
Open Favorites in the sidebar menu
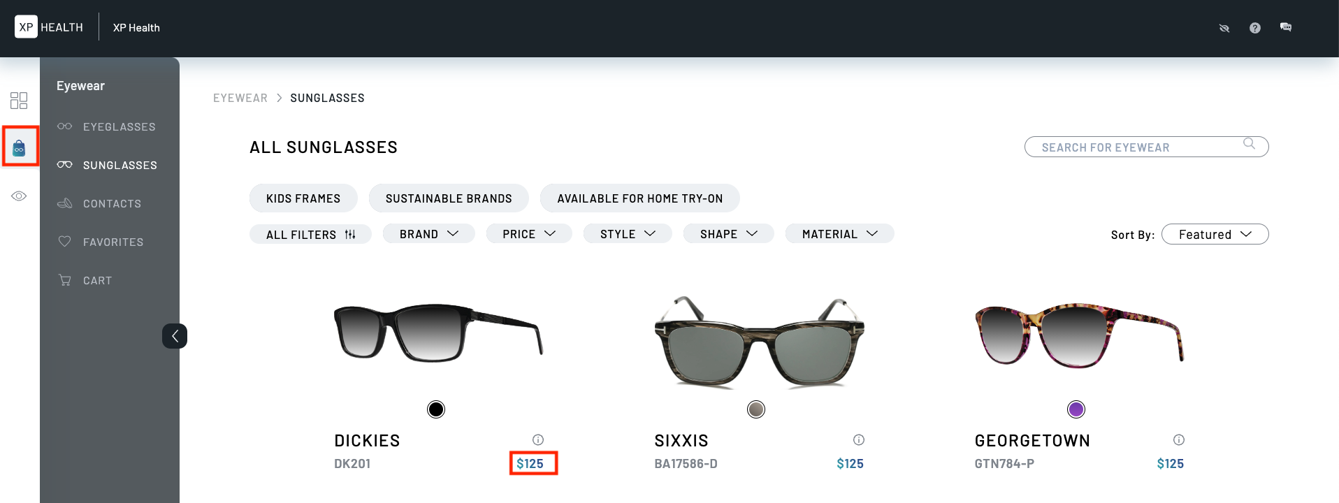click(113, 242)
